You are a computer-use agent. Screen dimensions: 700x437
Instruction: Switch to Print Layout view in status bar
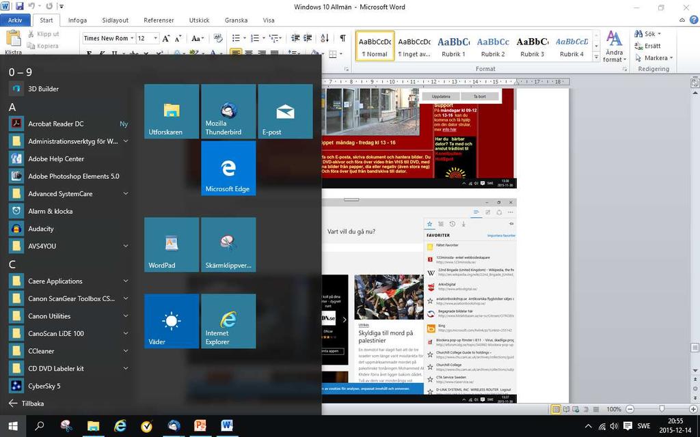coord(556,409)
